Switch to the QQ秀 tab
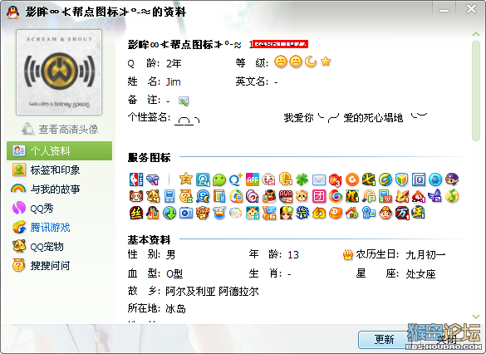486x354 pixels. [59, 208]
